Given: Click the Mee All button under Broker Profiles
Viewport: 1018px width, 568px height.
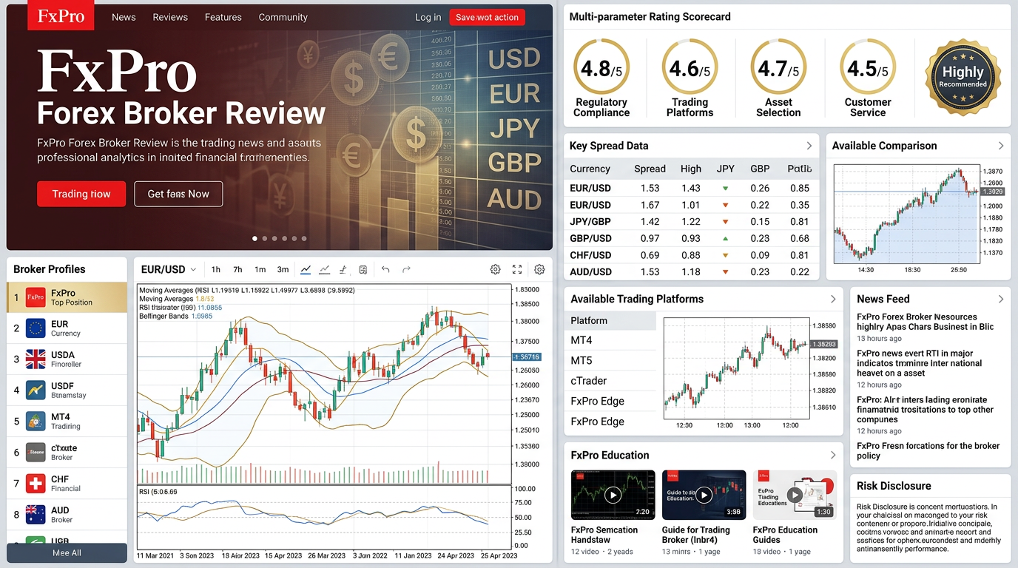Looking at the screenshot, I should coord(67,552).
